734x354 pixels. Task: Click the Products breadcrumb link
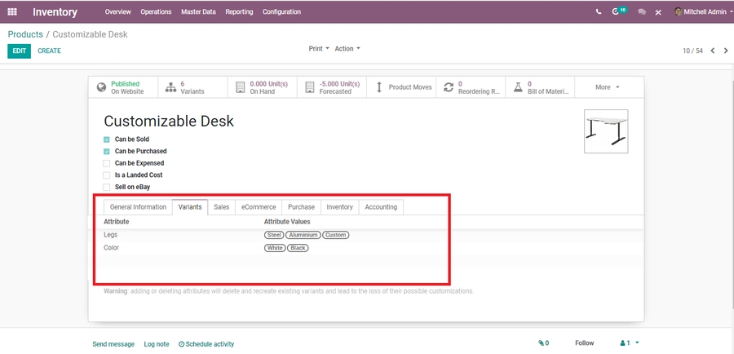click(24, 34)
